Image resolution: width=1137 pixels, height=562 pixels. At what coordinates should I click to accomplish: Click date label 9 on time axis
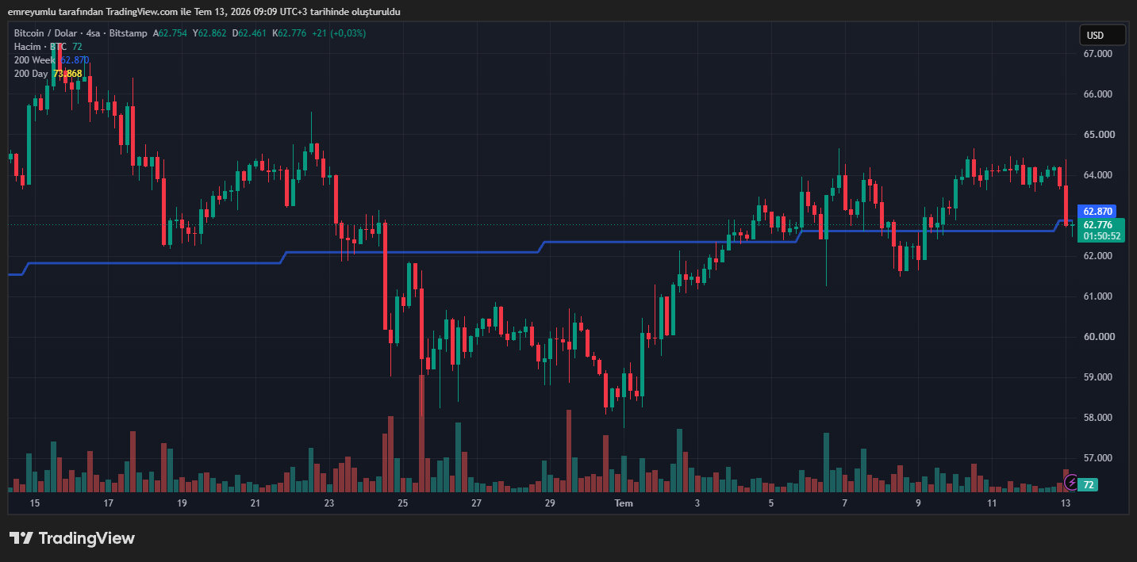(x=918, y=503)
